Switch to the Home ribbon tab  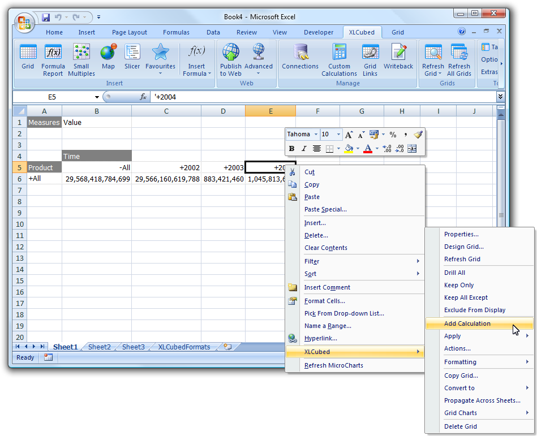(54, 32)
